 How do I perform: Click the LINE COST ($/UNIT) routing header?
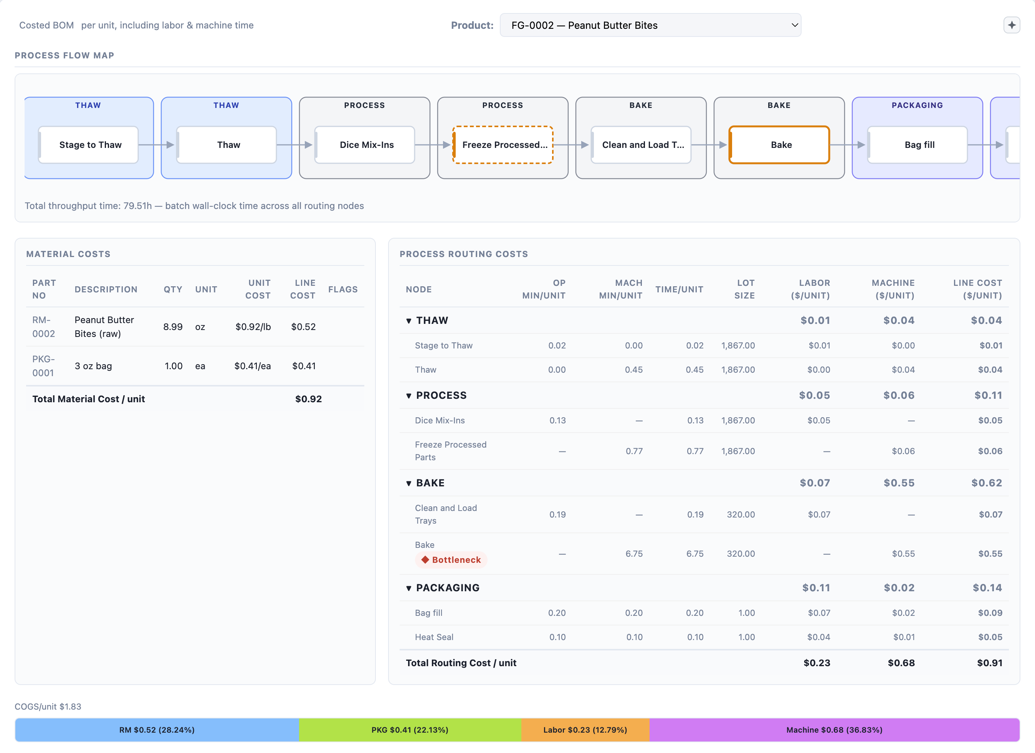(x=977, y=290)
